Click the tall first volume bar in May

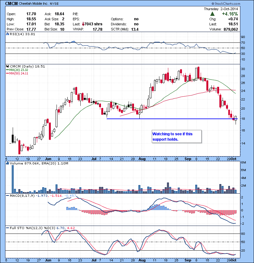coord(13,179)
